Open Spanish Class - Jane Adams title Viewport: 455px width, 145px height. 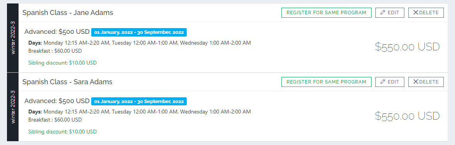point(68,13)
